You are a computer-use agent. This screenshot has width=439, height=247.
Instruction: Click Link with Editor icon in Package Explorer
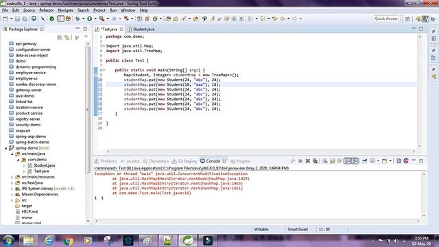tap(67, 37)
